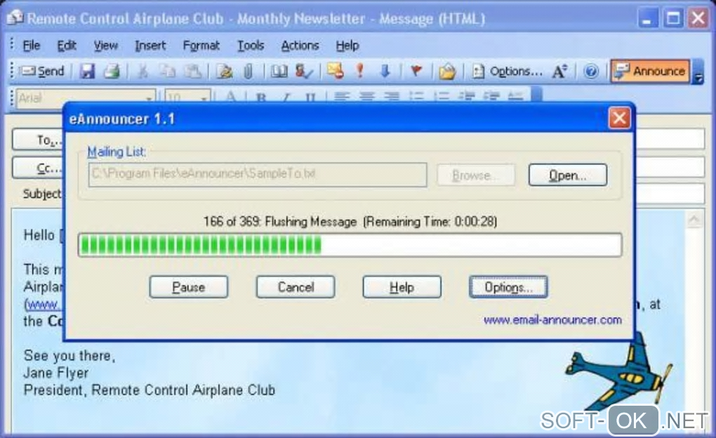Click the font size A icon
The width and height of the screenshot is (716, 438).
click(x=559, y=72)
